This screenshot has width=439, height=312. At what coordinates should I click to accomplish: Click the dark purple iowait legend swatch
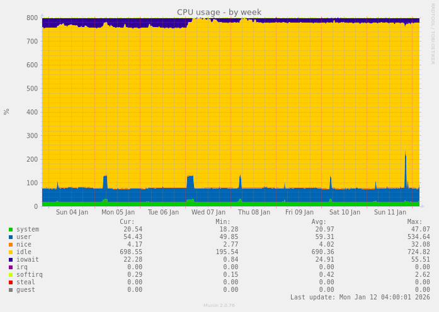[x=11, y=260]
